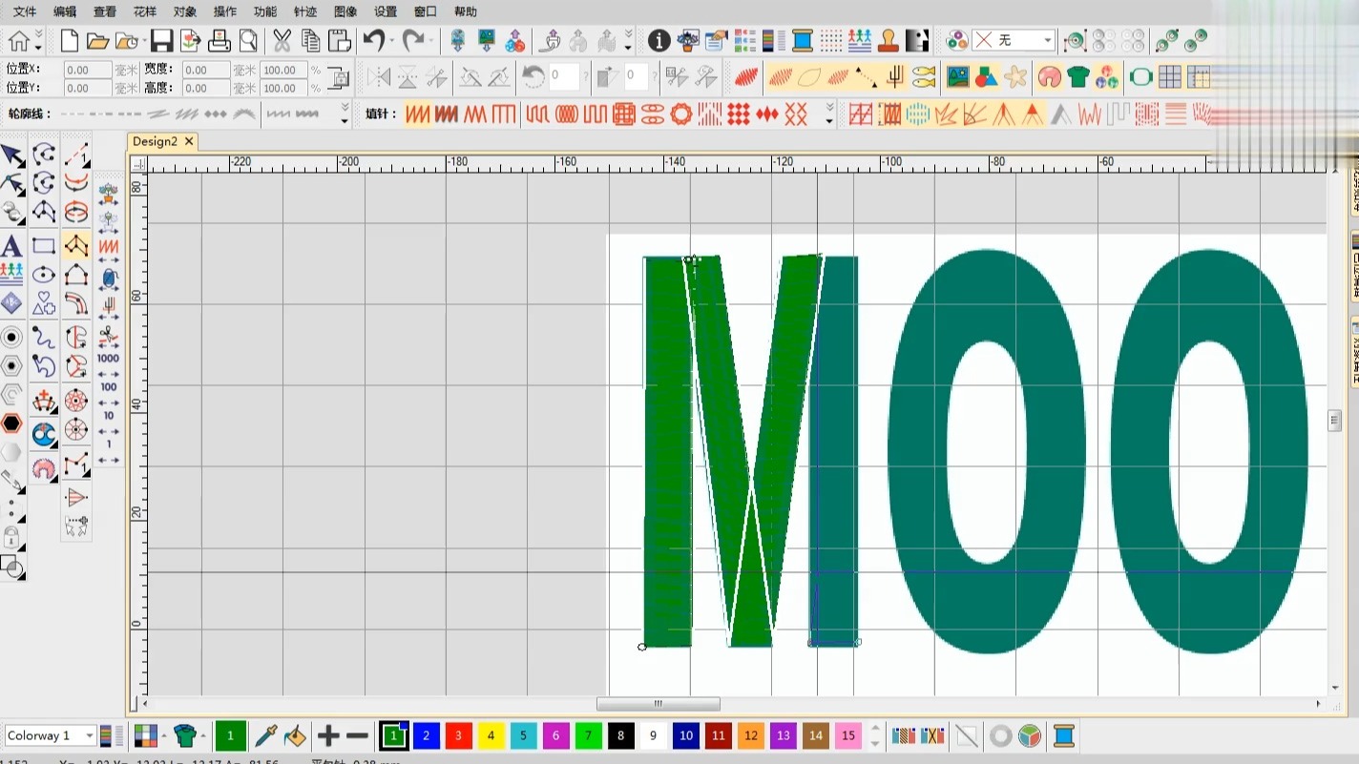The width and height of the screenshot is (1359, 764).
Task: Click the green embroidery hoop icon
Action: (x=1141, y=77)
